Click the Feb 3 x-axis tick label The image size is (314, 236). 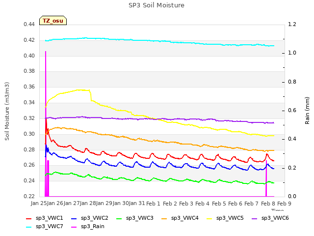point(186,204)
